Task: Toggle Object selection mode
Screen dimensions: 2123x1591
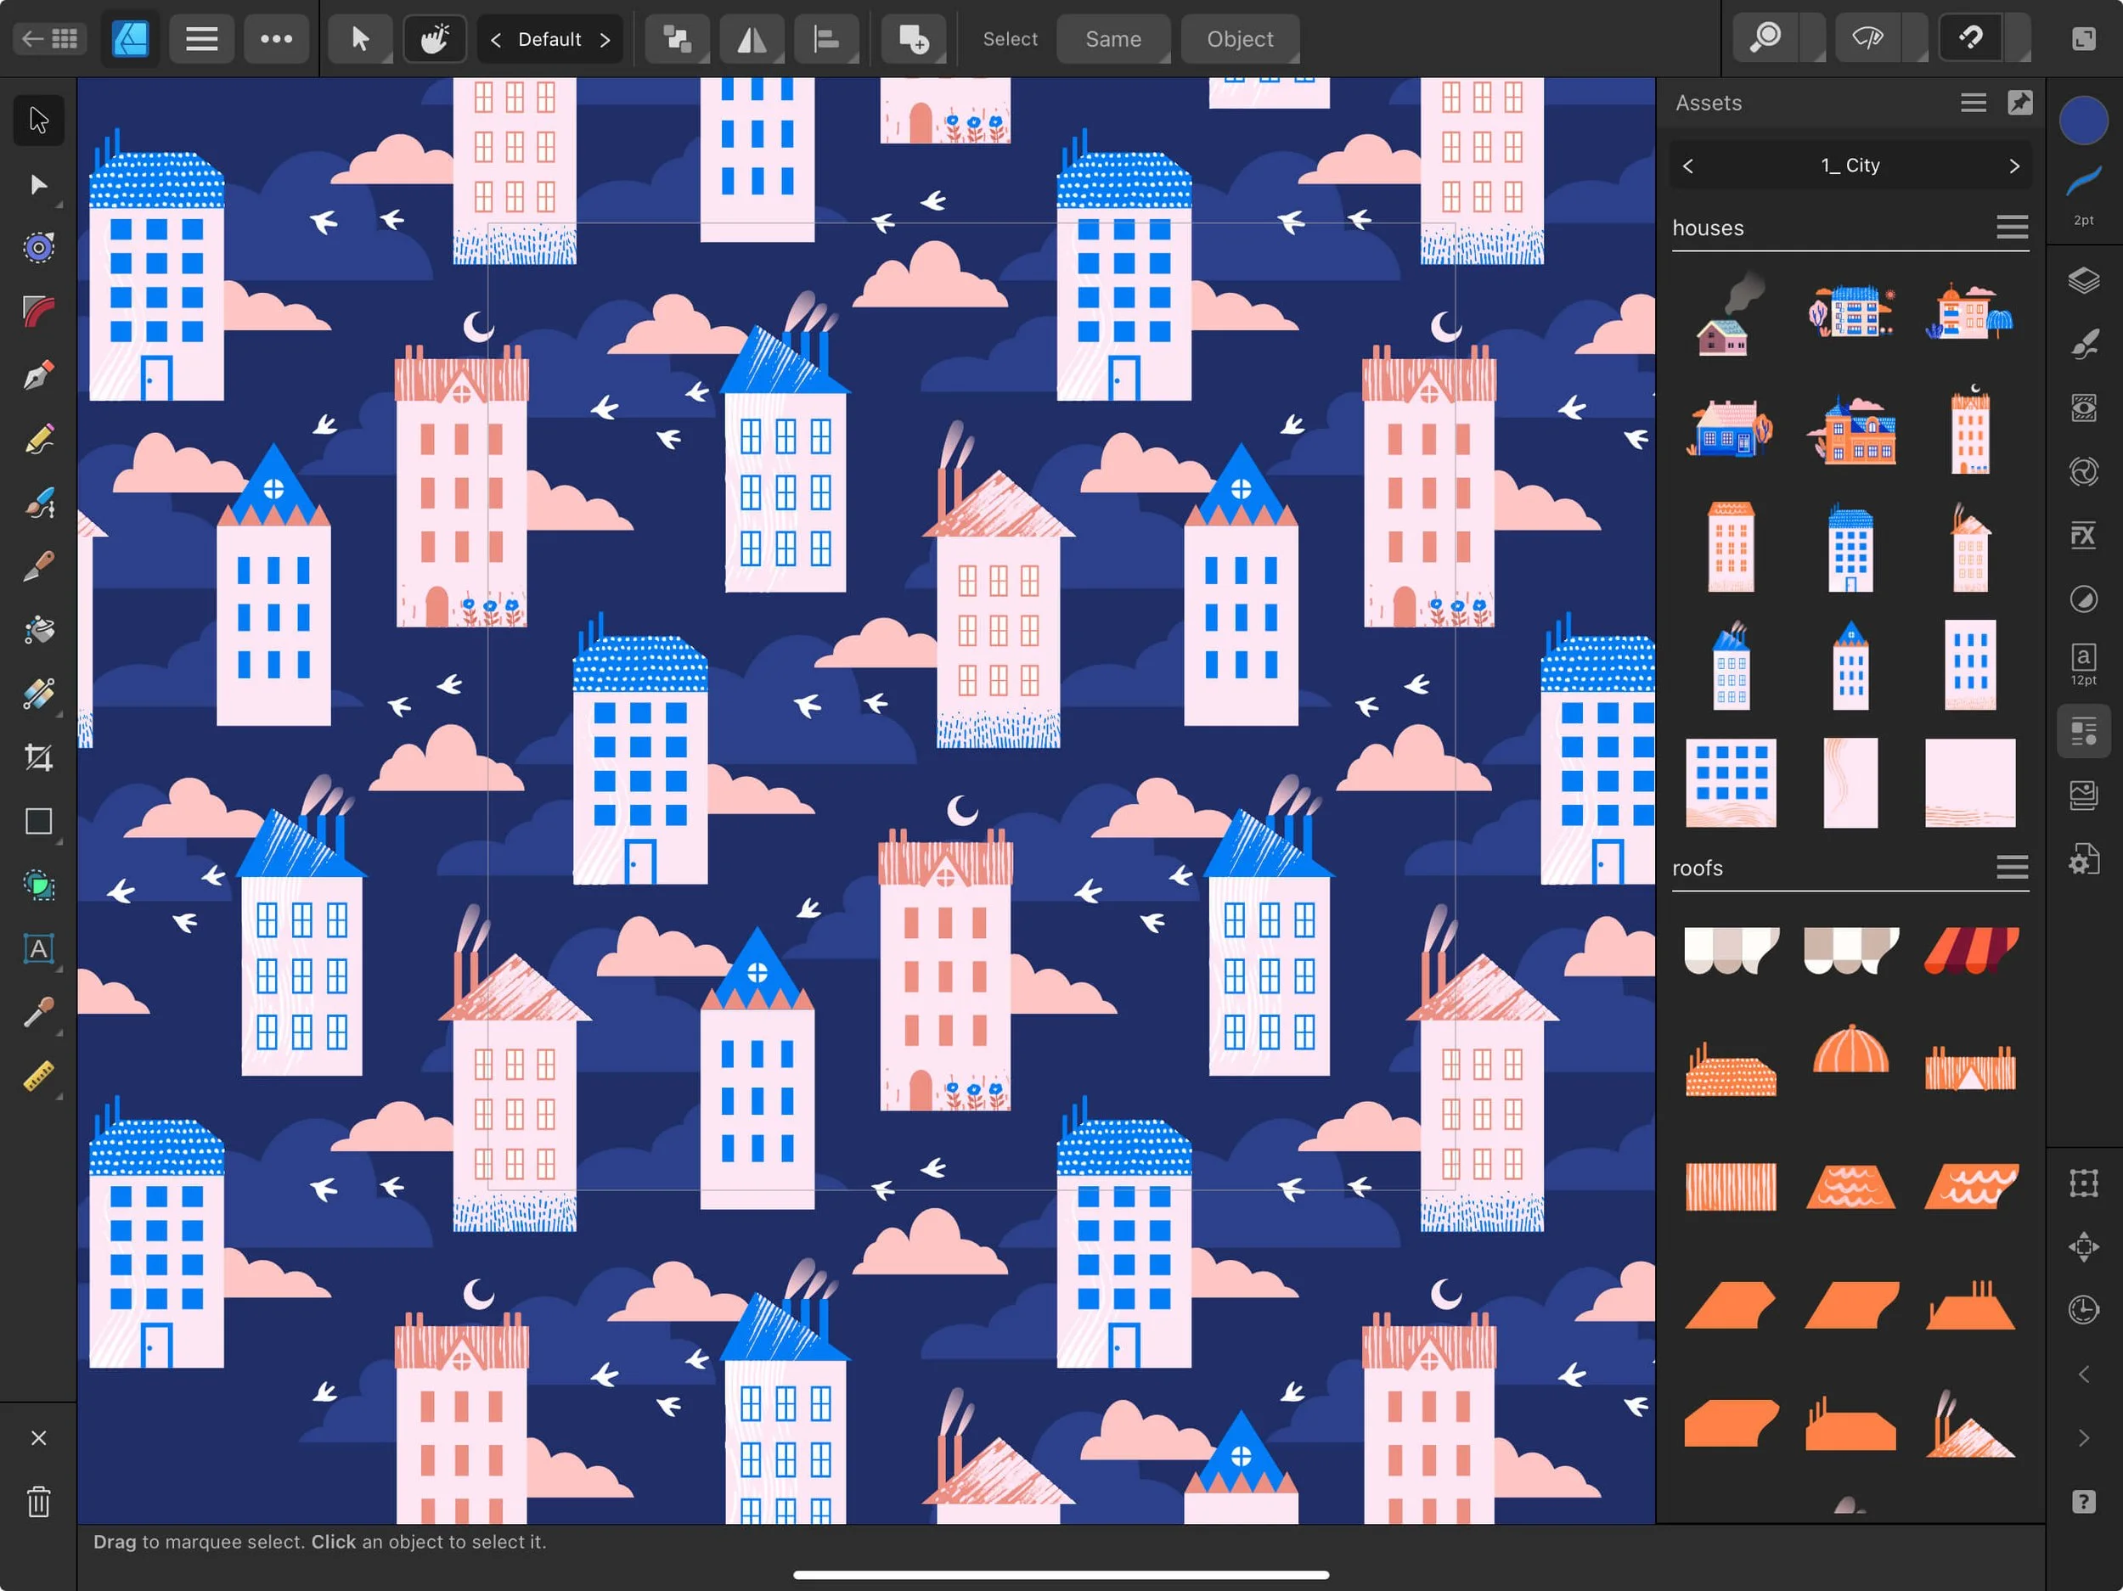Action: pos(1239,38)
